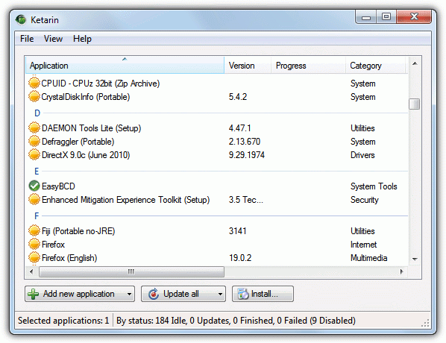The height and width of the screenshot is (343, 446).
Task: Click the status icon beside DAEMON Tools Lite
Action: 34,128
